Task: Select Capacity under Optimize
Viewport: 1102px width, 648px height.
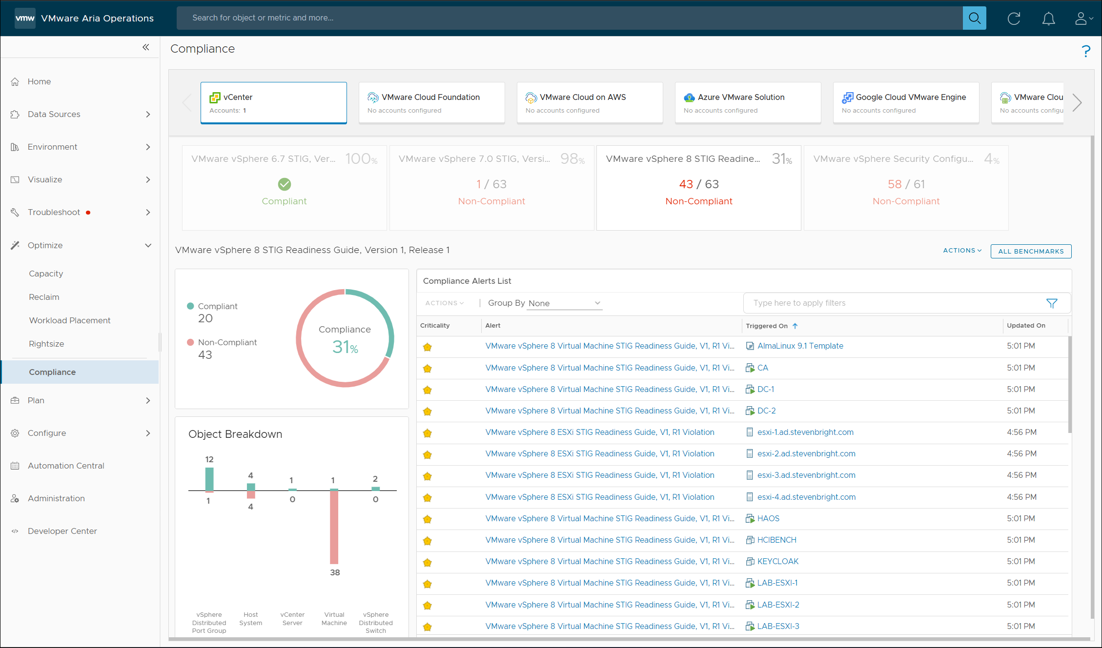Action: [x=46, y=274]
